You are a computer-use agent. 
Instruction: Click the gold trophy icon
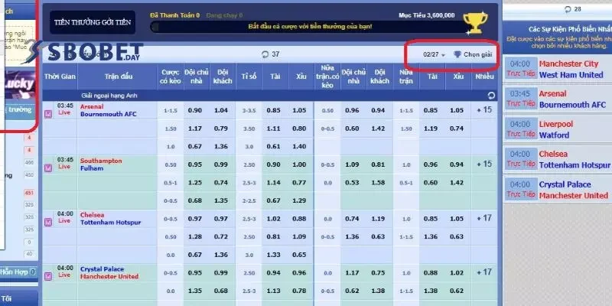tap(475, 21)
